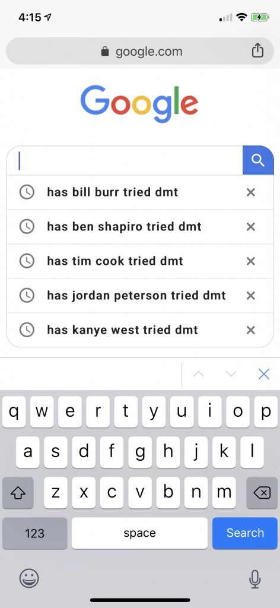Image resolution: width=280 pixels, height=608 pixels.
Task: Dismiss the keyboard accessory bar with blue X
Action: click(264, 374)
